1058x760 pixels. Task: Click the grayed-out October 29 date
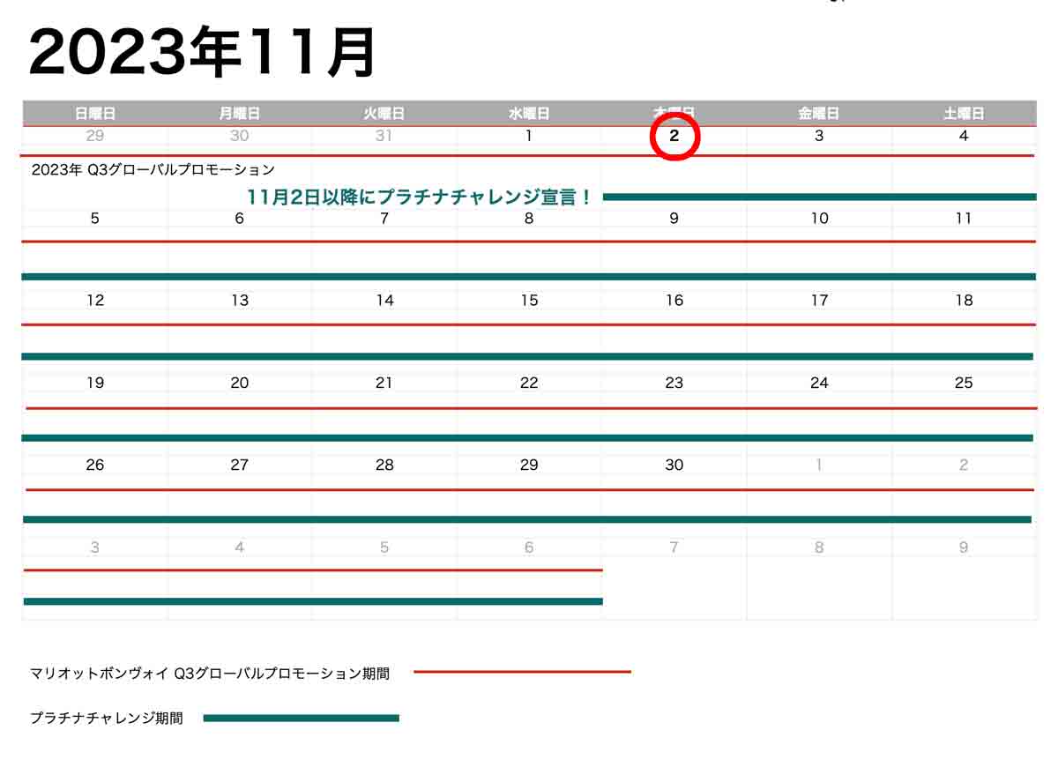95,136
